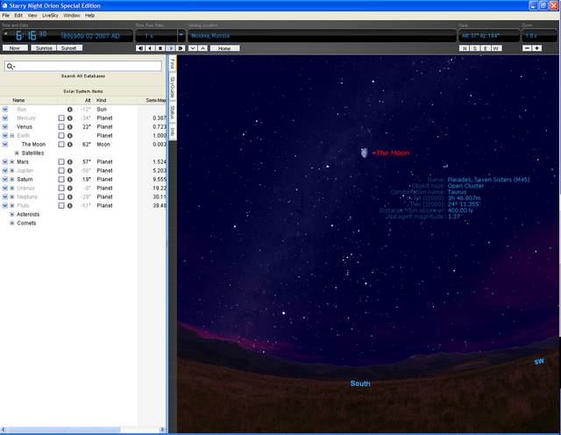The image size is (561, 435).
Task: Open the info icon in the Sun row
Action: [x=70, y=110]
